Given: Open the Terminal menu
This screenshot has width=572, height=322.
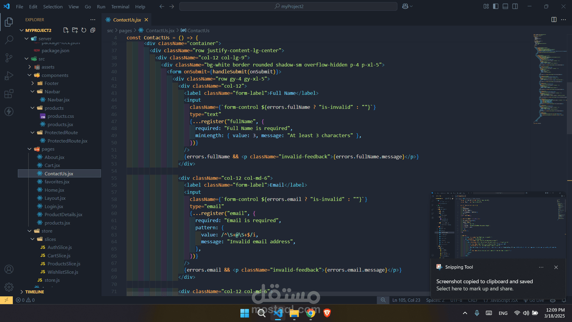Looking at the screenshot, I should [x=120, y=7].
